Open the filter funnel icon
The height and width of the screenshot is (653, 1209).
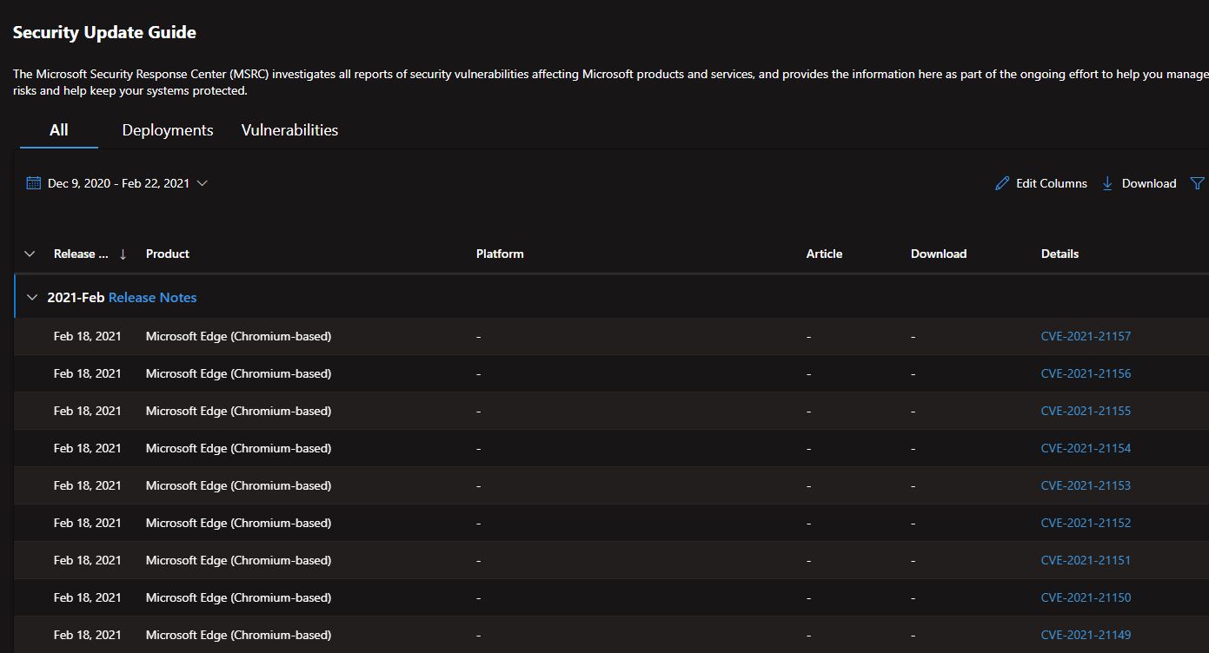click(x=1197, y=183)
